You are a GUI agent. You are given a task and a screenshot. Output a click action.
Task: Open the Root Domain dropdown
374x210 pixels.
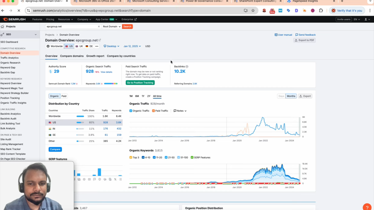coord(112,27)
